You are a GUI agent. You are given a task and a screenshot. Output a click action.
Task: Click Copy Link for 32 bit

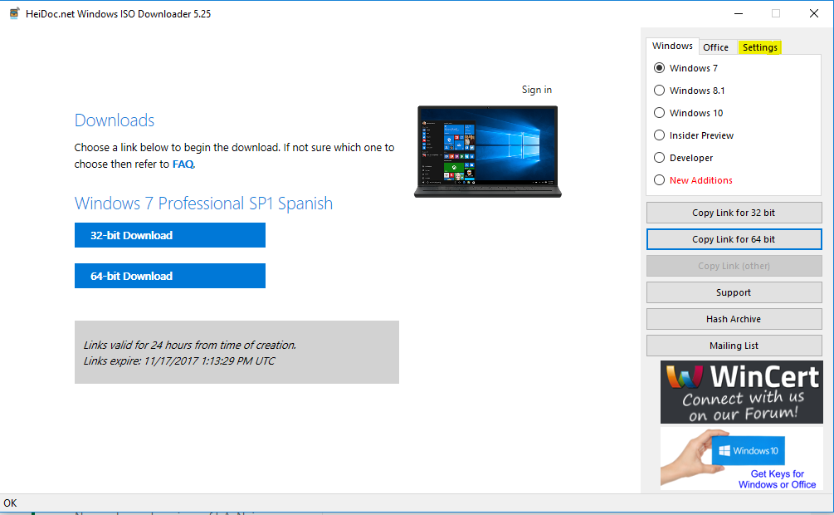734,213
